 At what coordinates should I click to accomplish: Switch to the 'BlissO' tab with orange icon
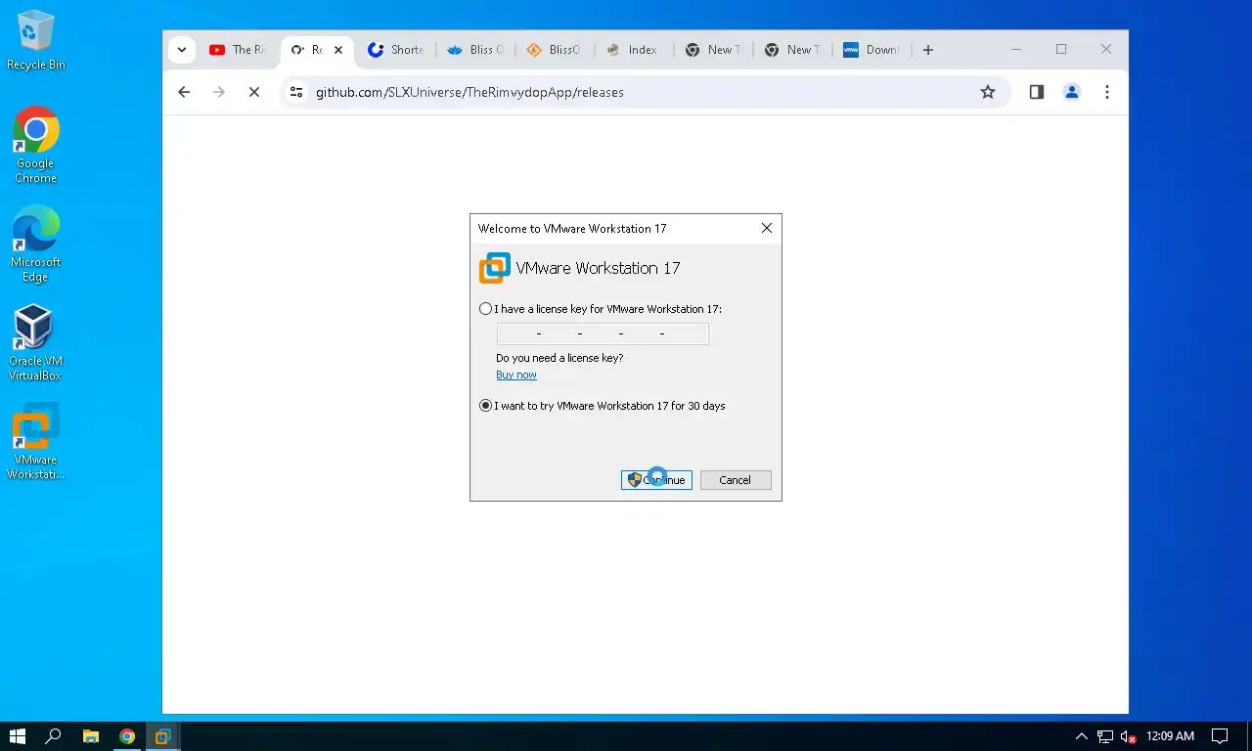coord(555,50)
